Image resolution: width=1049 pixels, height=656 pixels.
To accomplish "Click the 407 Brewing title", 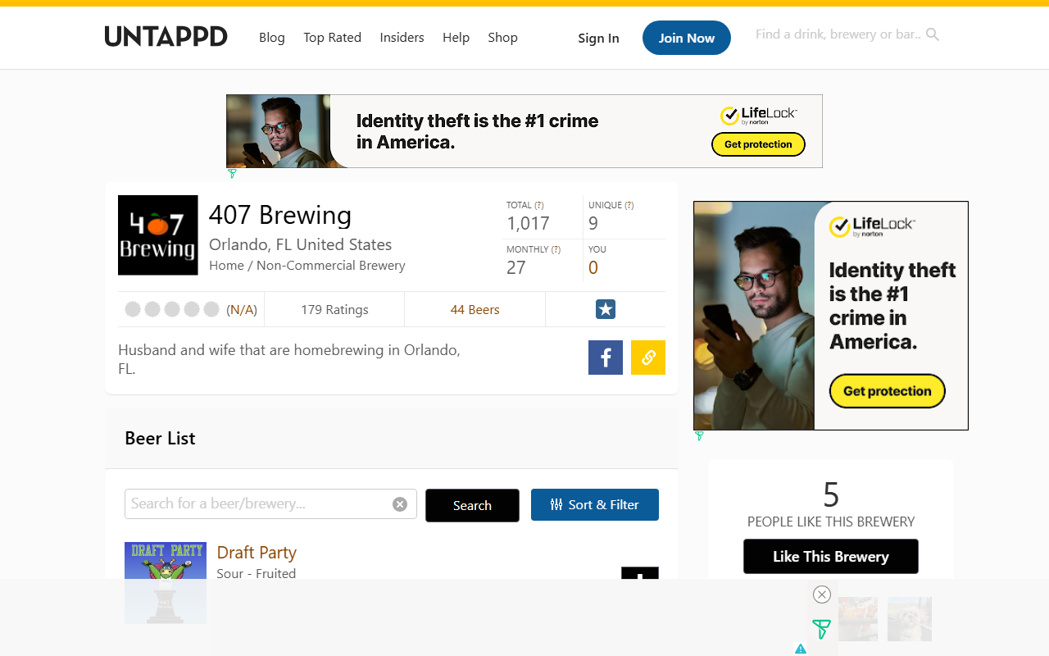I will point(280,215).
